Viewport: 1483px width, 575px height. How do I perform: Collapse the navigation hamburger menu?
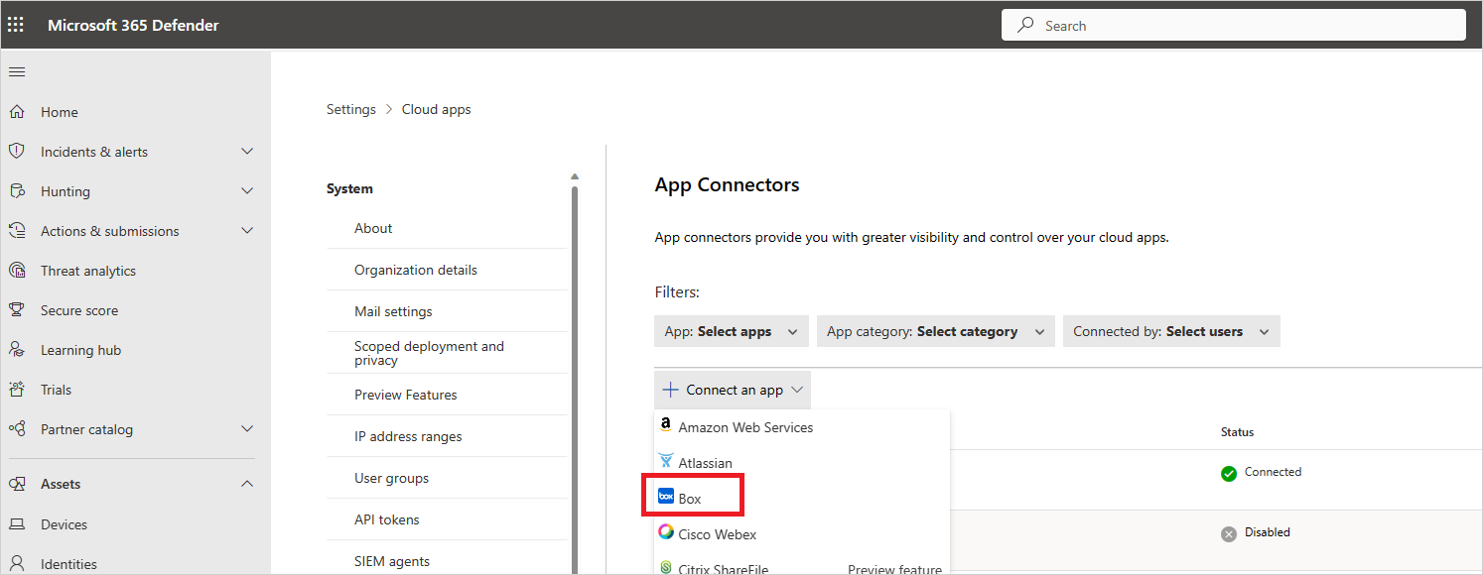pos(17,72)
